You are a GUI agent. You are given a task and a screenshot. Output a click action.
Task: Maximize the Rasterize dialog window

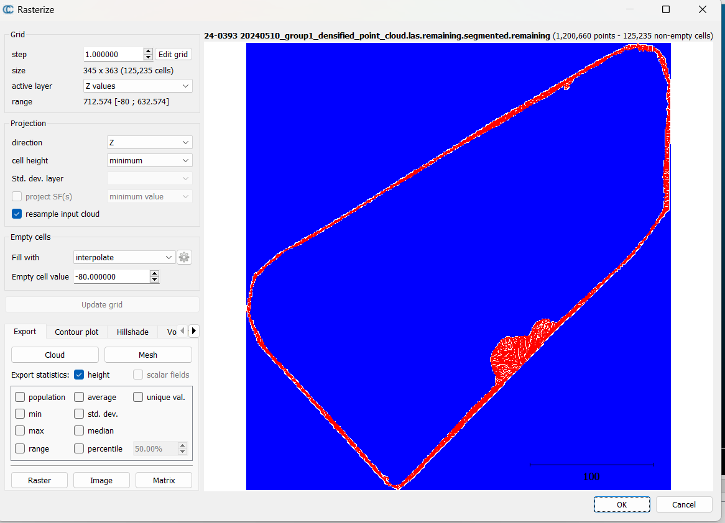click(x=666, y=9)
